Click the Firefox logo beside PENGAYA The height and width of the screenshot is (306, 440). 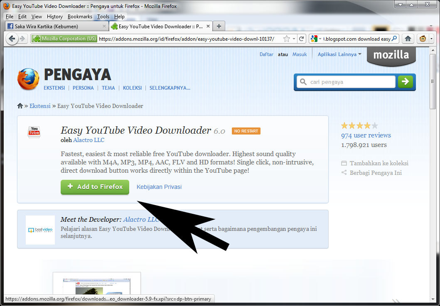coord(28,79)
